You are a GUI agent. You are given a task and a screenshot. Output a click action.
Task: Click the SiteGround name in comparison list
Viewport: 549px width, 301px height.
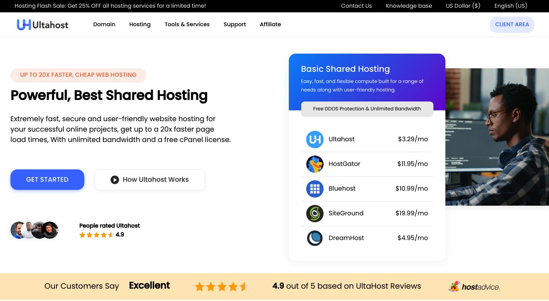click(x=346, y=213)
